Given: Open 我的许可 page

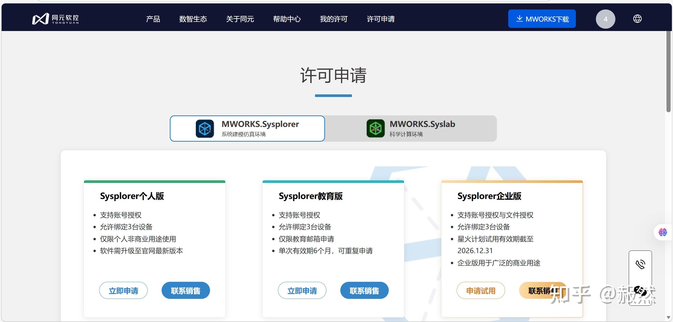Looking at the screenshot, I should 334,19.
